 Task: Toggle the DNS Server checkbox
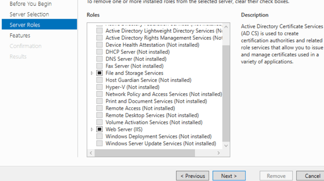tap(99, 59)
